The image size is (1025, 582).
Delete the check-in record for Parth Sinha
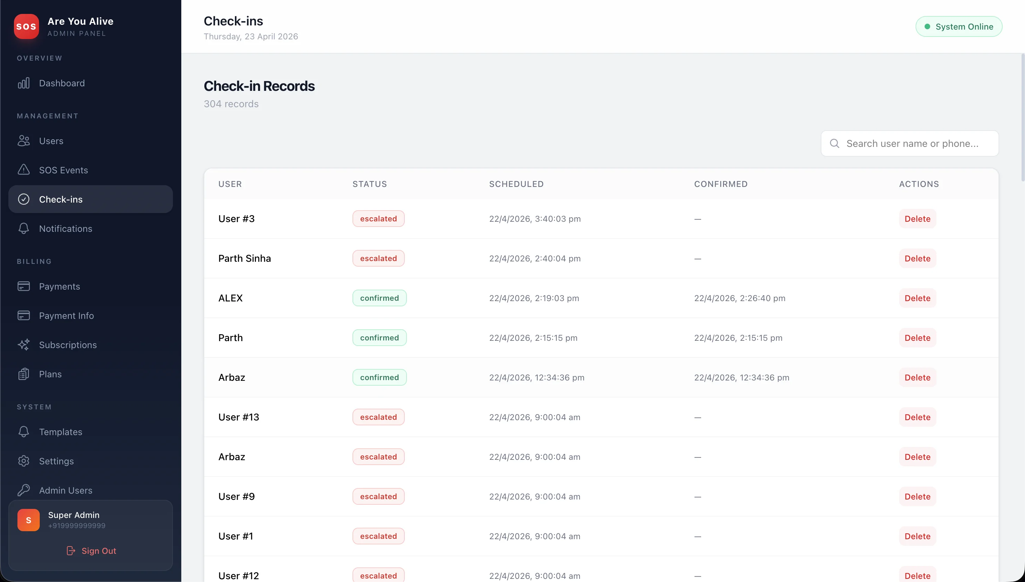click(x=917, y=258)
